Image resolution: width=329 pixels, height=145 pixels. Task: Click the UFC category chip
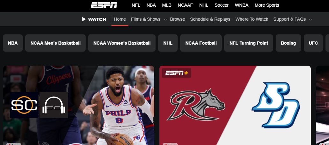coord(313,43)
